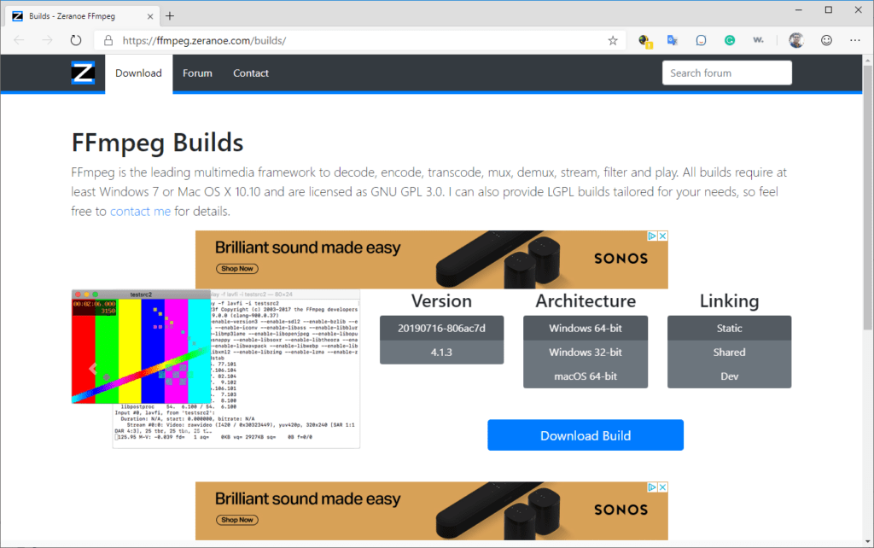Viewport: 874px width, 548px height.
Task: Select Shared linking
Action: tap(729, 353)
